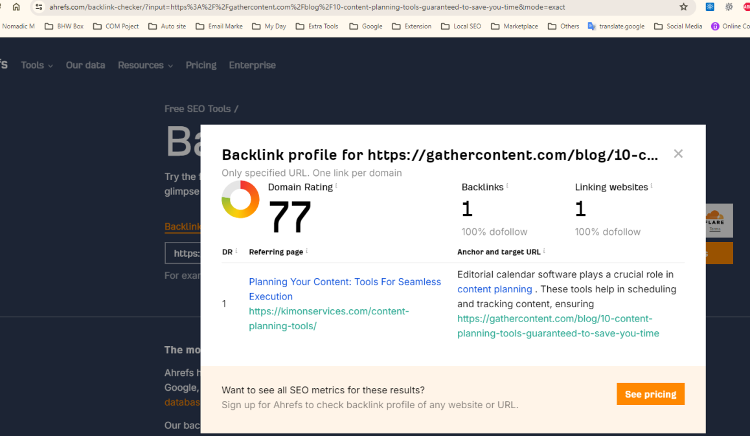Screen dimensions: 750x436
Task: Open Our data menu item
Action: pyautogui.click(x=85, y=65)
